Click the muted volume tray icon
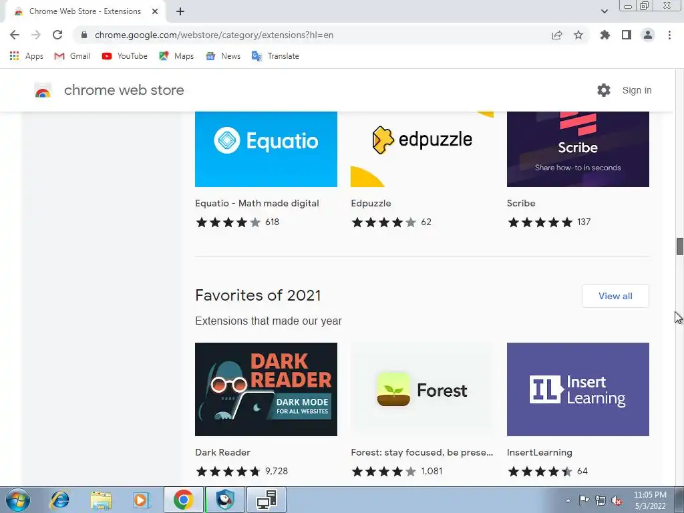The height and width of the screenshot is (513, 684). (617, 500)
